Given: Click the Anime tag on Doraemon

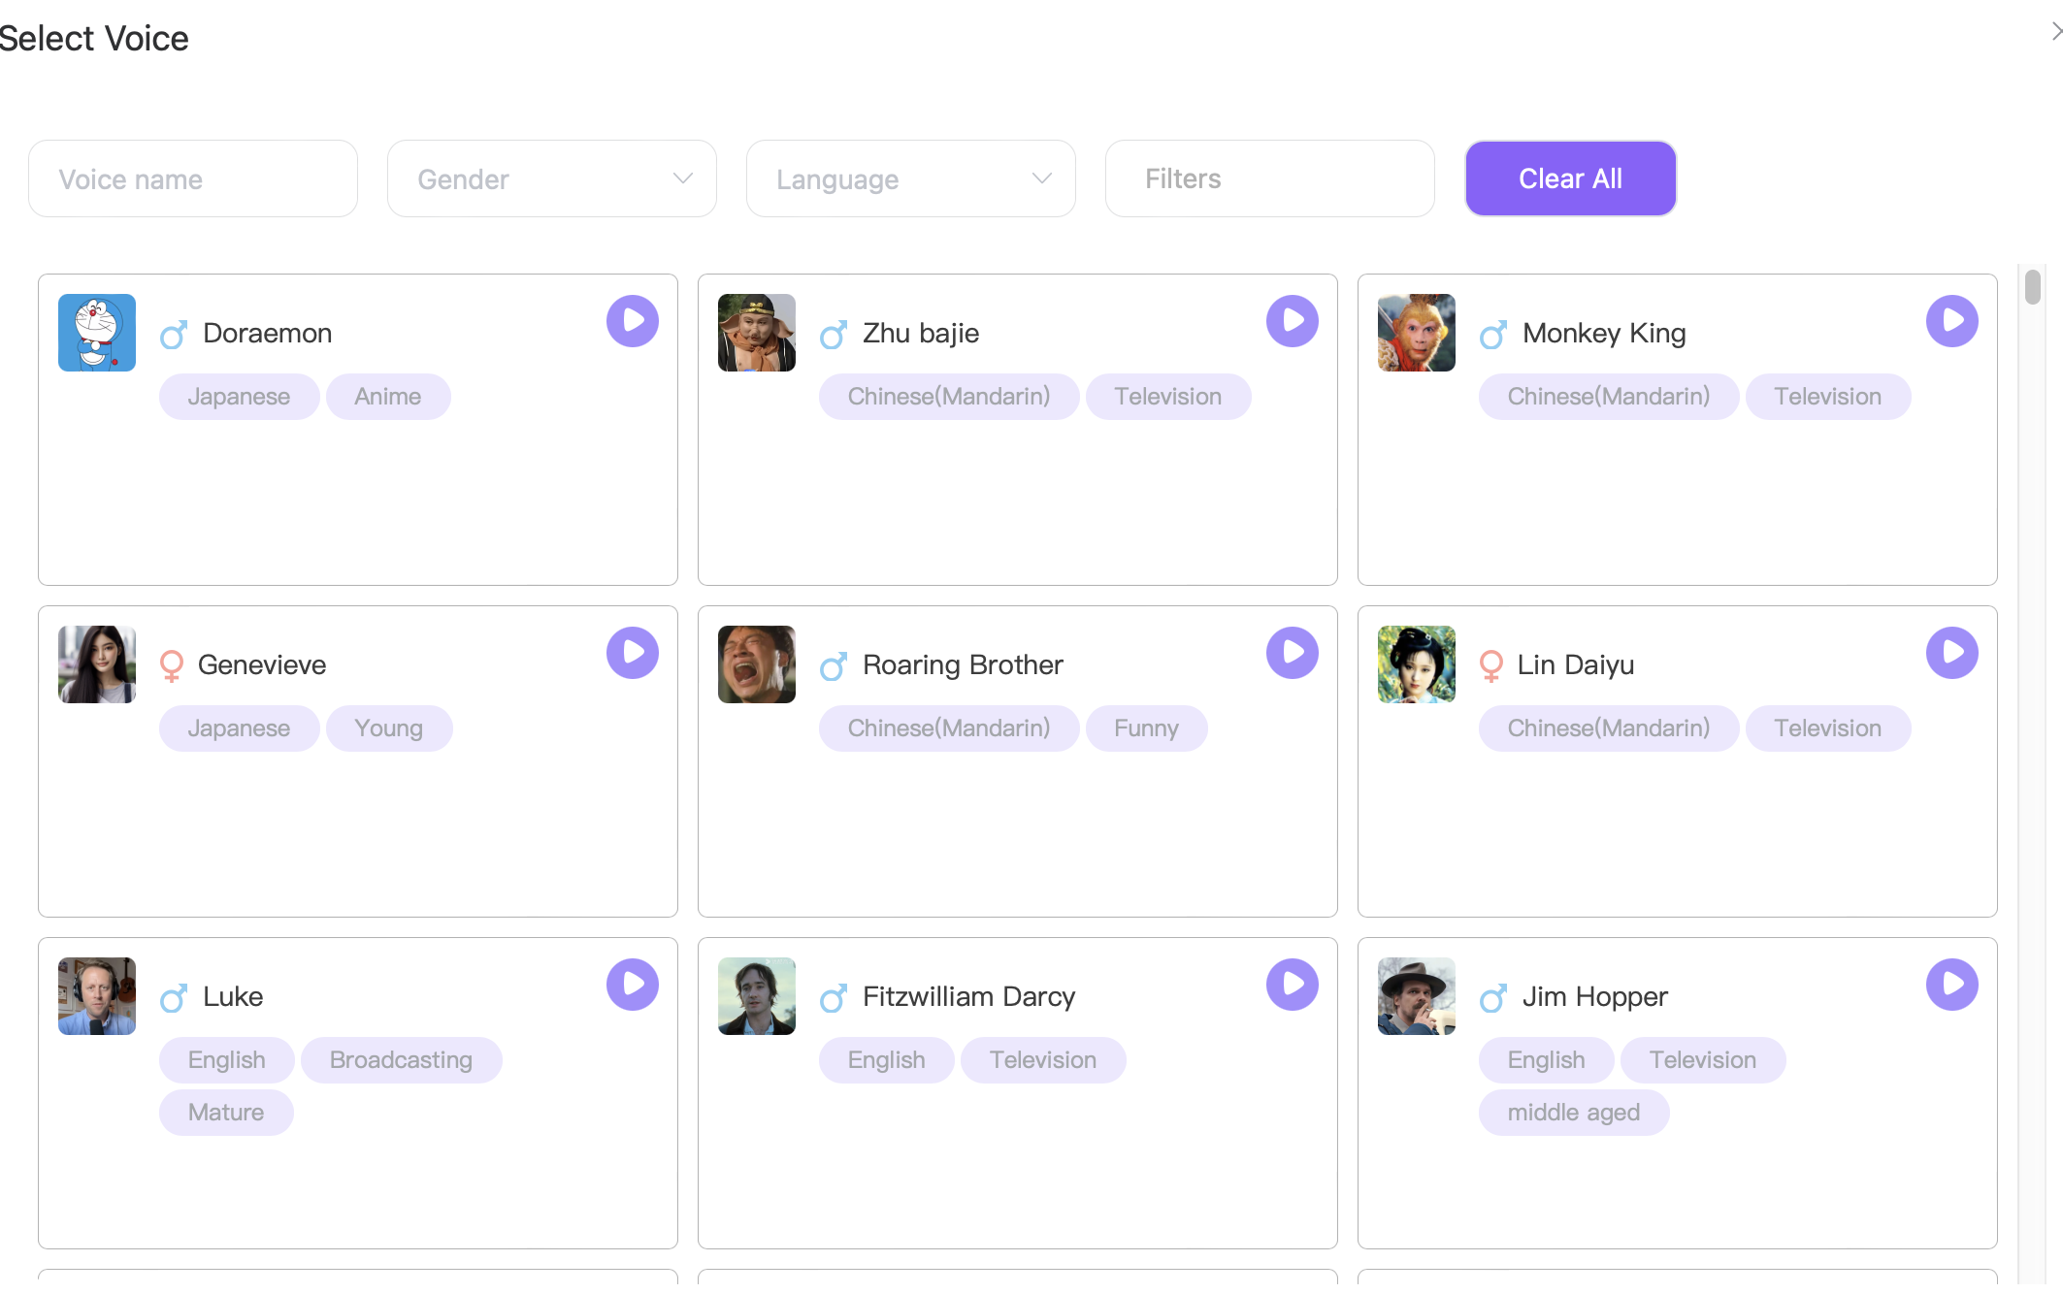Looking at the screenshot, I should (387, 397).
